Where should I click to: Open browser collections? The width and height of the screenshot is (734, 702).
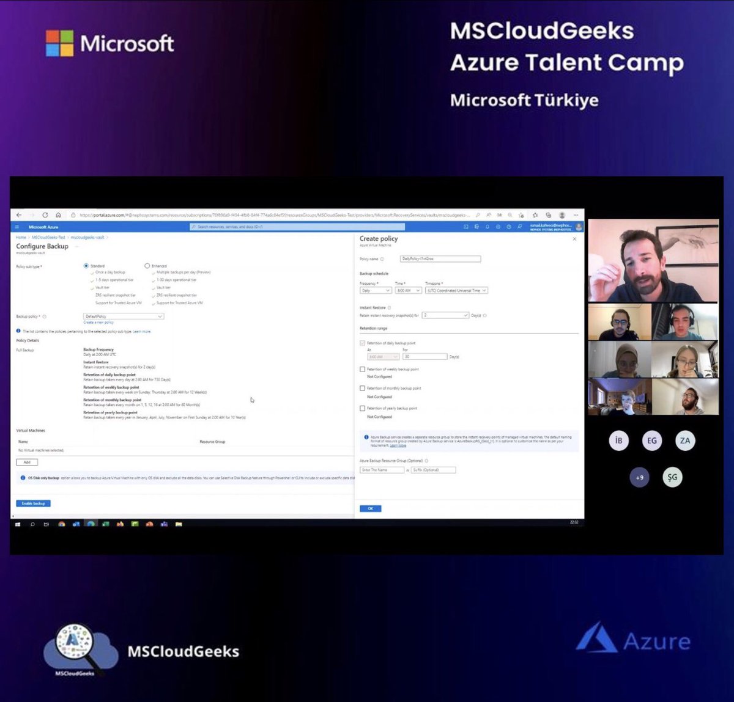click(548, 215)
